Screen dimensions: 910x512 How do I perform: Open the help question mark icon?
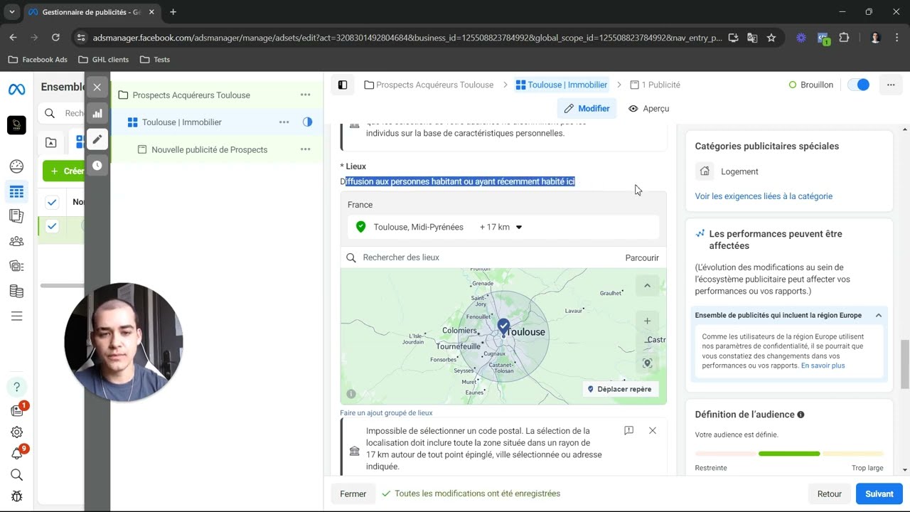16,387
